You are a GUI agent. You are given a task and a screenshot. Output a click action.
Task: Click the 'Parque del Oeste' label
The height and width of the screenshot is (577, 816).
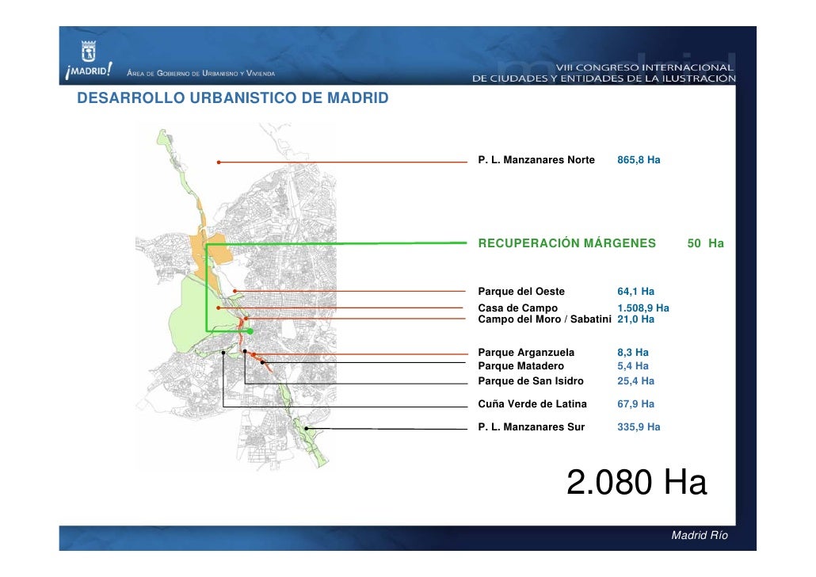pos(521,292)
